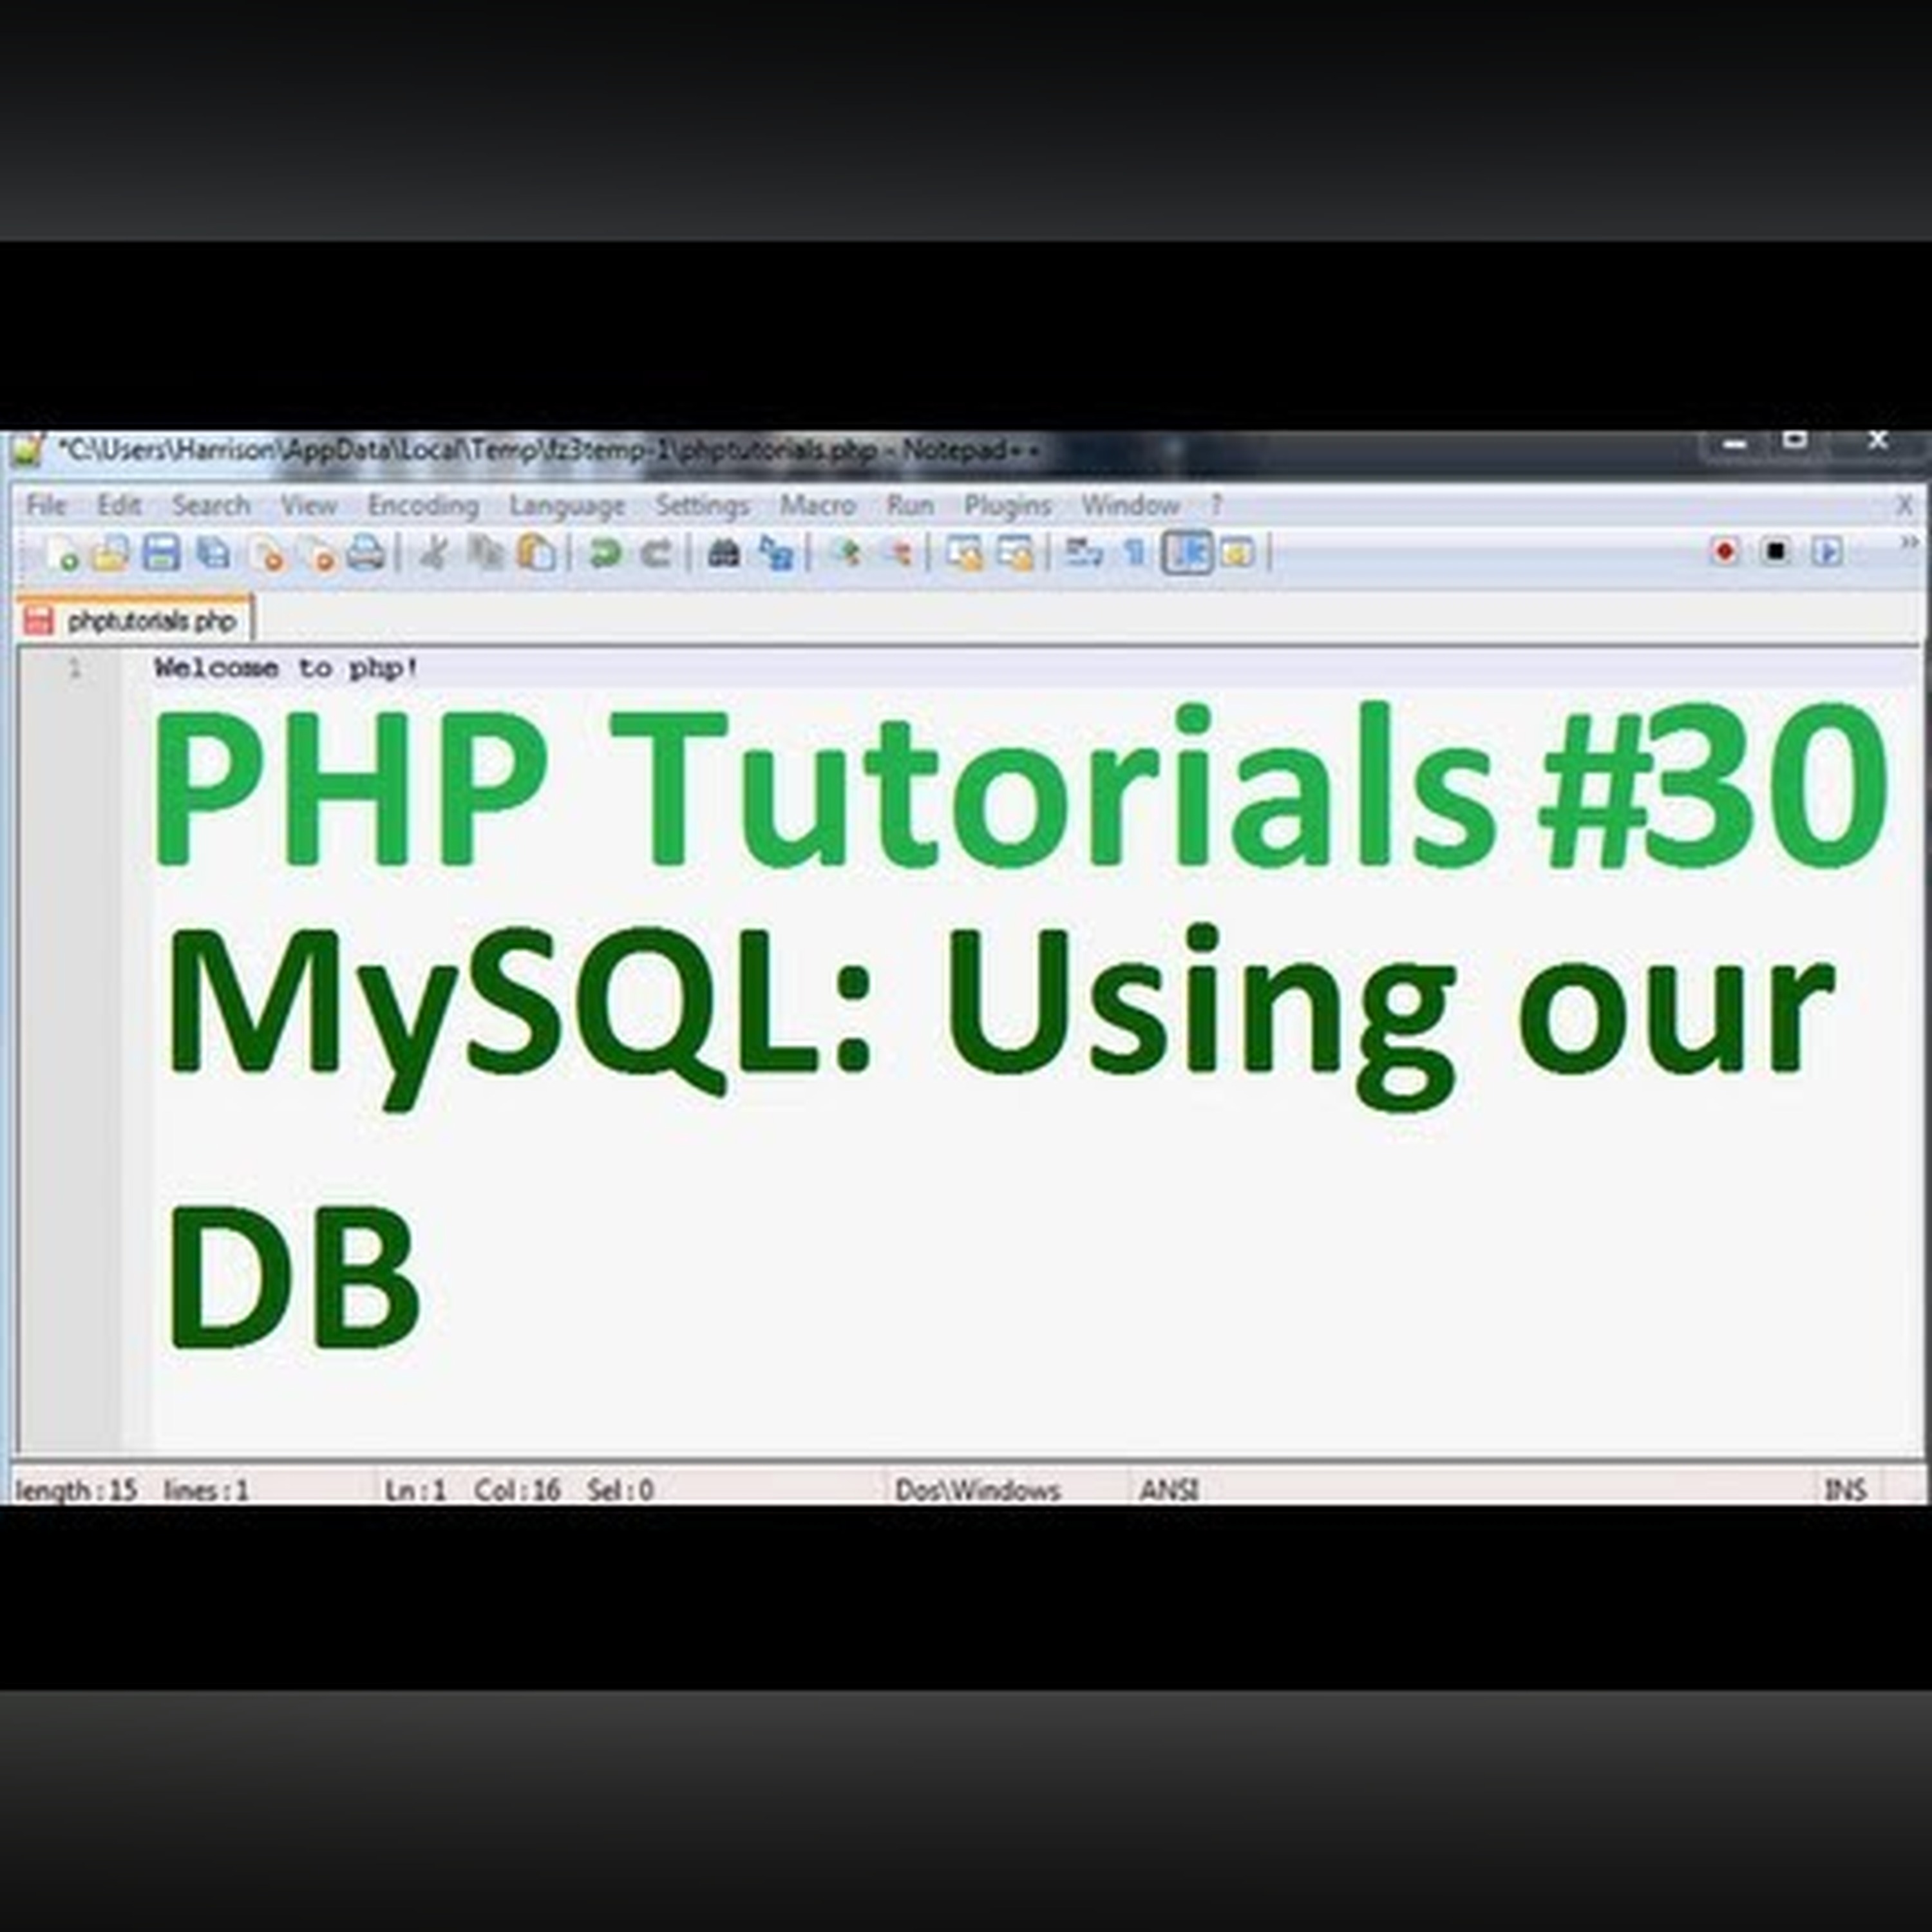
Task: Open the Run menu
Action: [910, 505]
